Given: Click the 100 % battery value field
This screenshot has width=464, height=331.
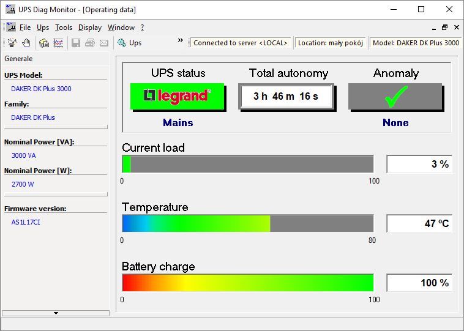Looking at the screenshot, I should [419, 283].
